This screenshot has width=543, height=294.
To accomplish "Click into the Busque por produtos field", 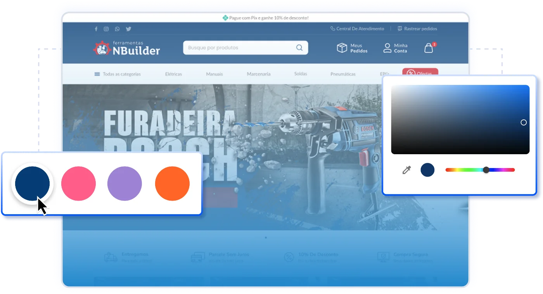I will point(246,48).
